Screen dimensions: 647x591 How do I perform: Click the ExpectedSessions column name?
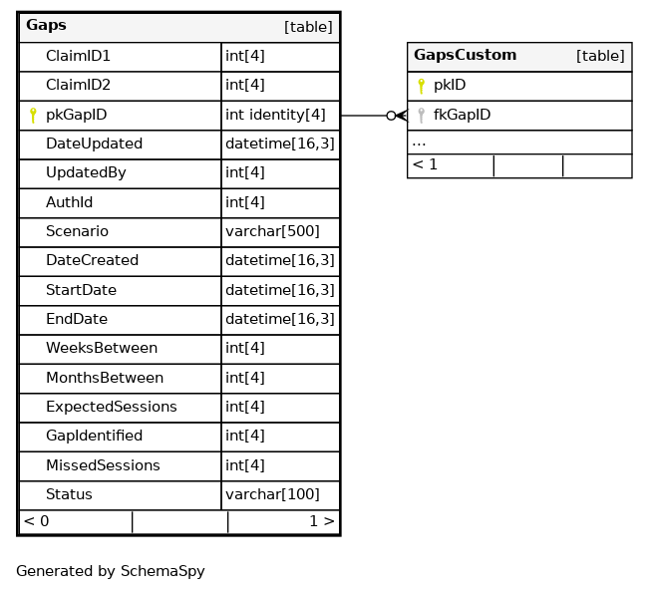click(x=111, y=408)
